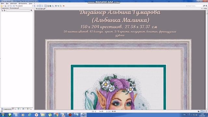The height and width of the screenshot is (117, 208).
Task: Expand the recent files arrow beside Open
Action: click(x=3, y=6)
